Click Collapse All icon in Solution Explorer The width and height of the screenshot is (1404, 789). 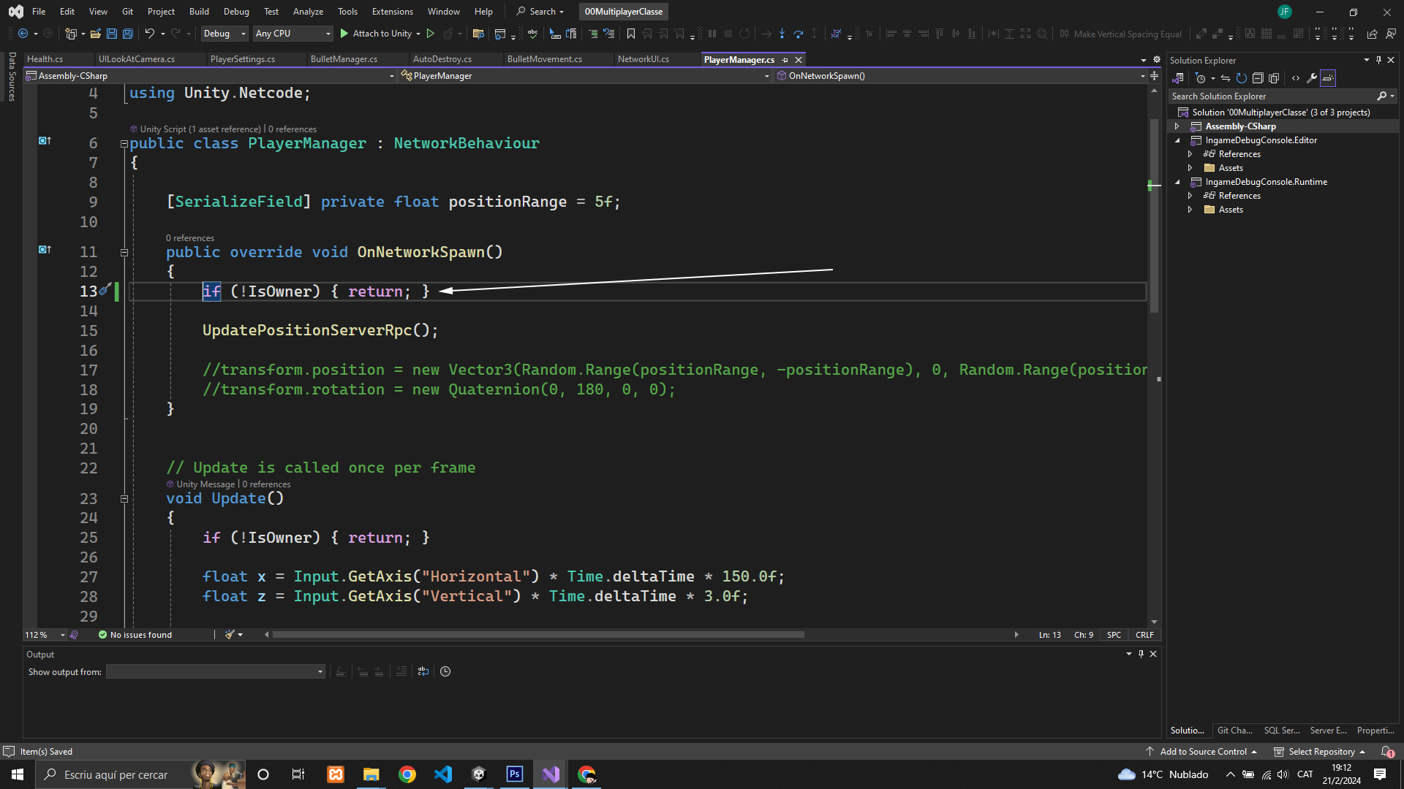pyautogui.click(x=1258, y=78)
